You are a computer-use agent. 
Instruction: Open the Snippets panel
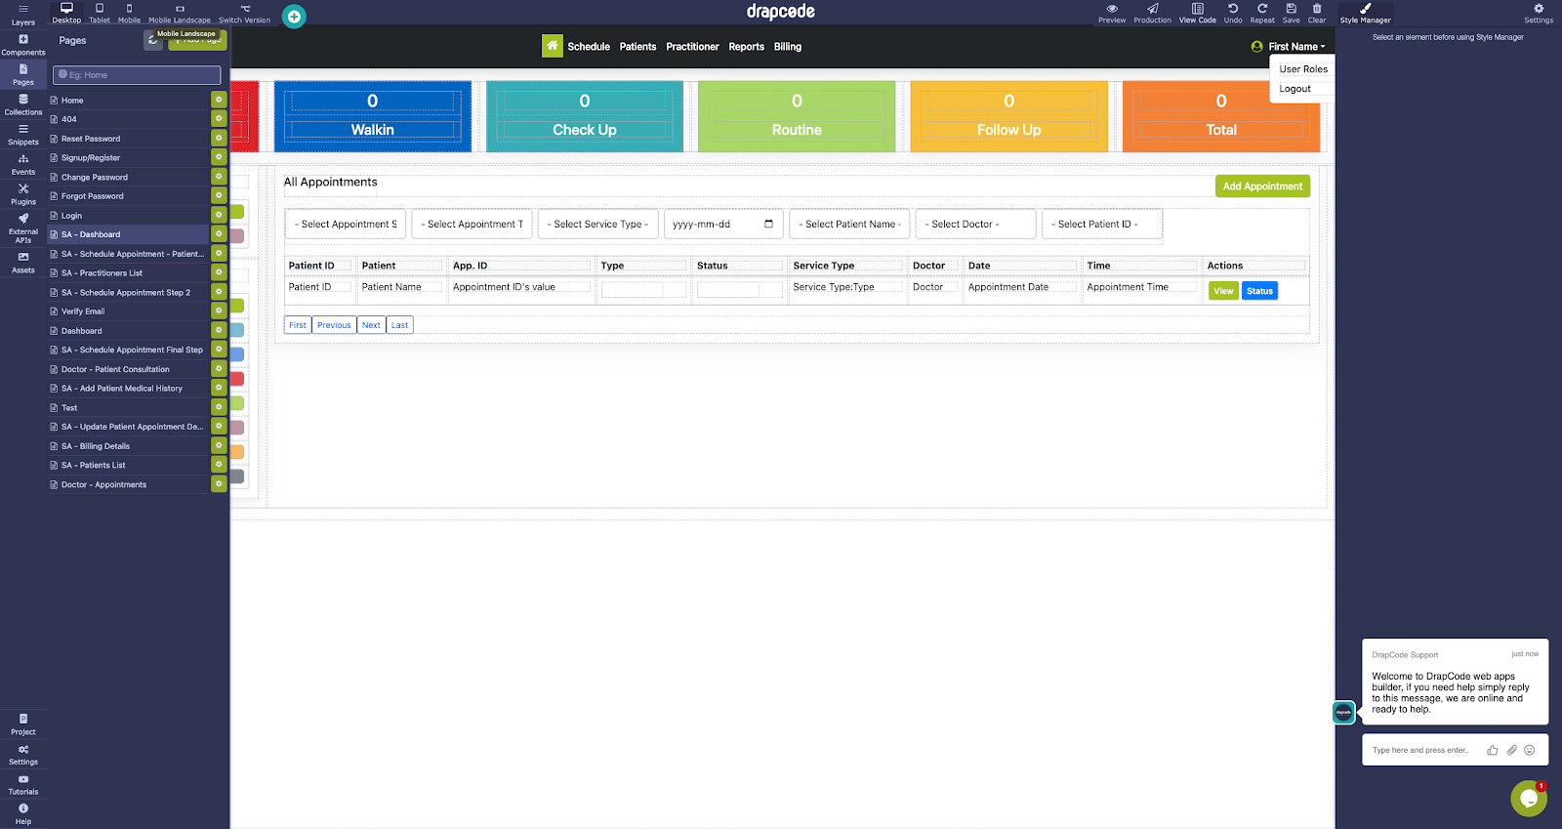pyautogui.click(x=22, y=135)
